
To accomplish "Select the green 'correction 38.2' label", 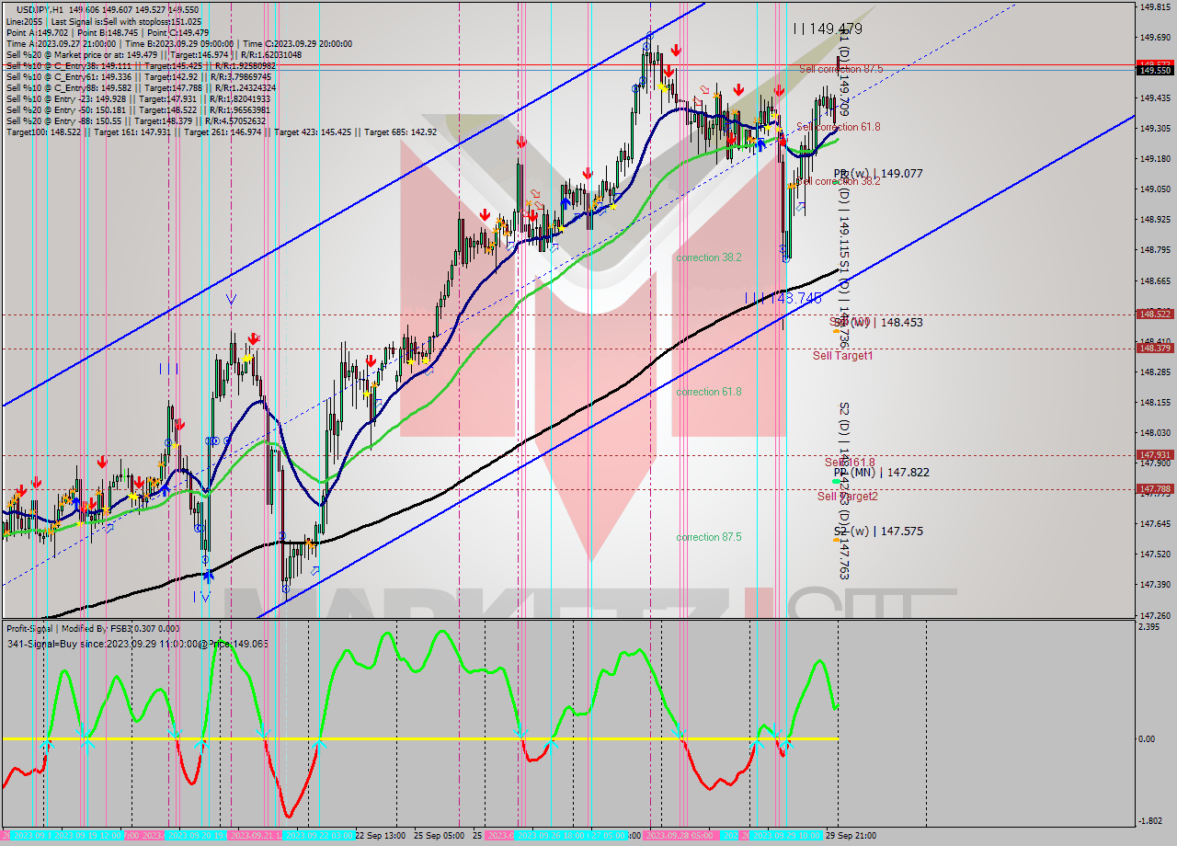I will tap(709, 257).
